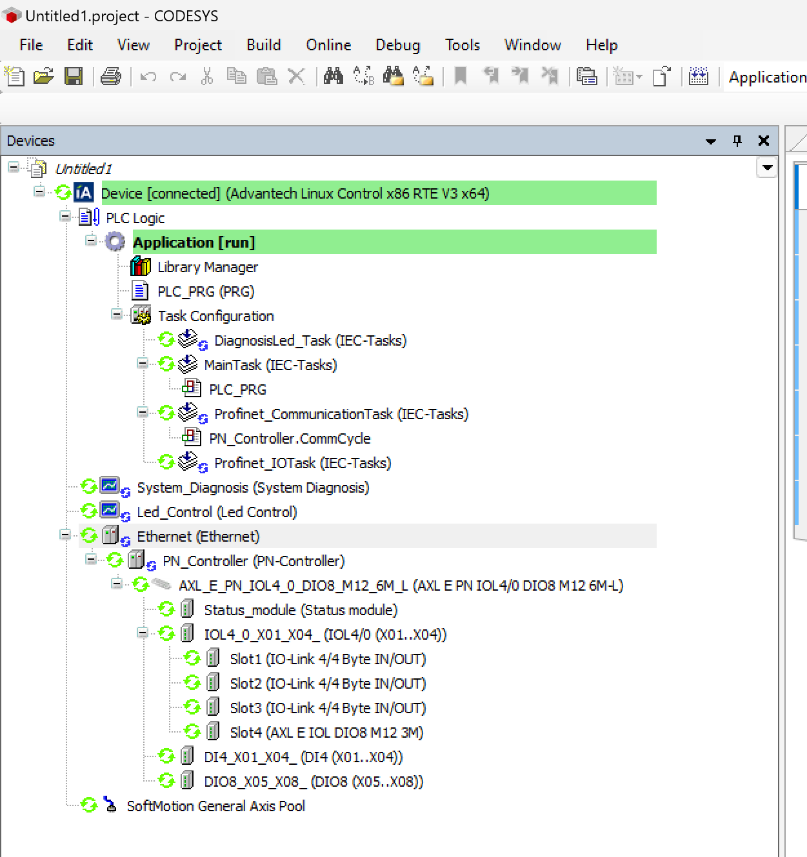The image size is (807, 857).
Task: Open the Devices panel position dropdown arrow
Action: tap(711, 141)
